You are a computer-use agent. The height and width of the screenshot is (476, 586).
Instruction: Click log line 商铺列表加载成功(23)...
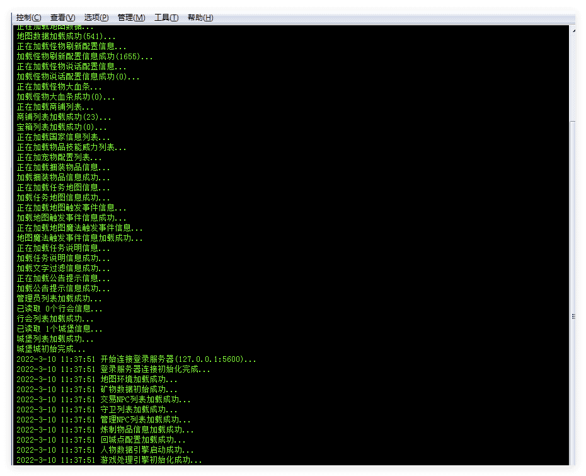pyautogui.click(x=64, y=117)
